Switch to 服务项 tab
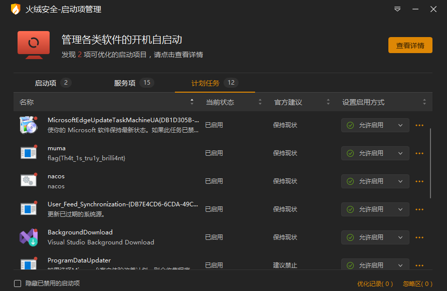Image resolution: width=447 pixels, height=291 pixels. (x=134, y=83)
